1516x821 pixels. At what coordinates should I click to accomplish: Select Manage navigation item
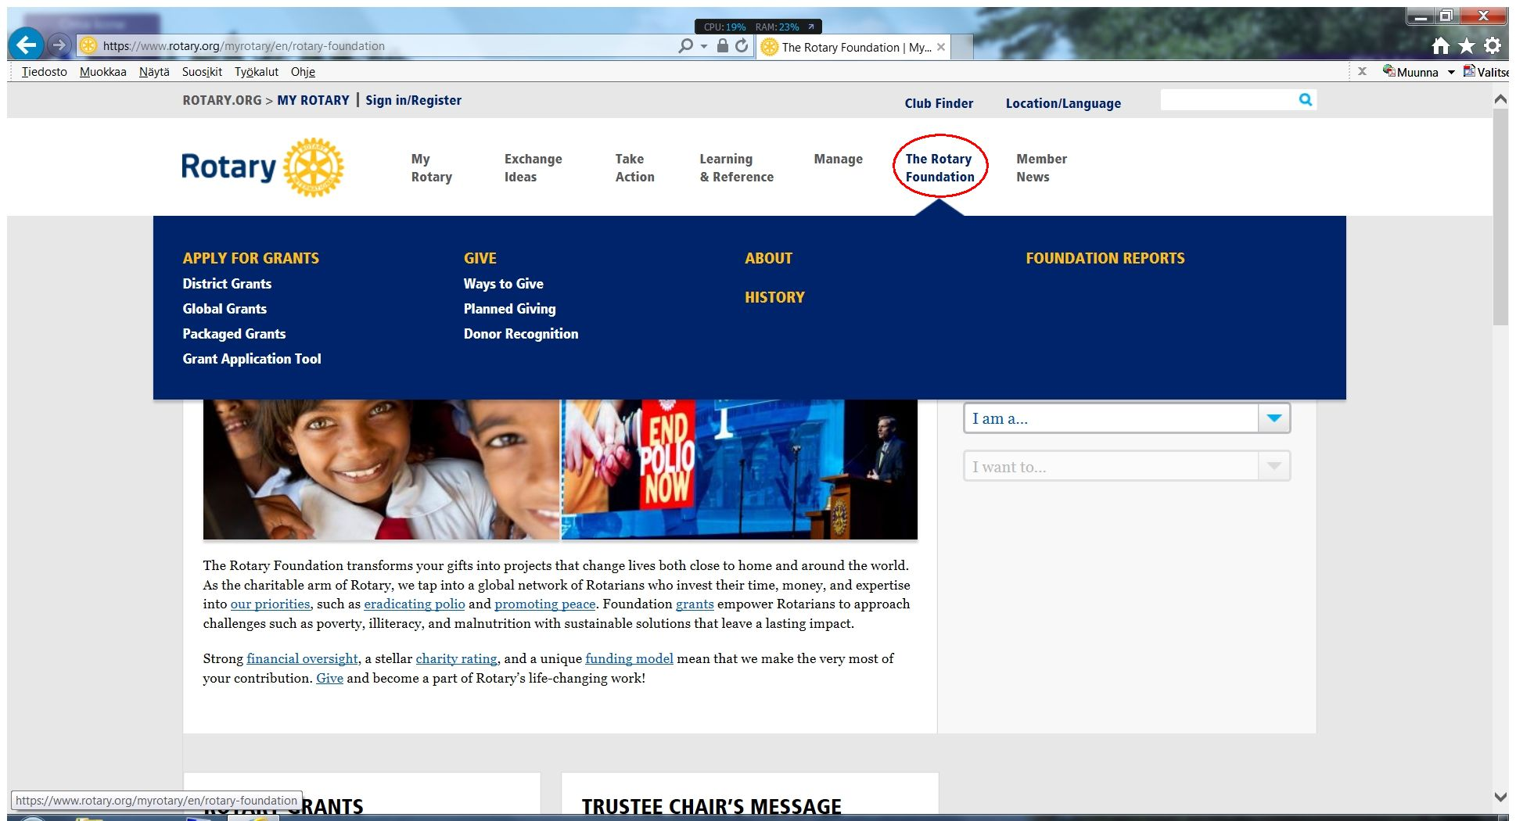coord(838,159)
